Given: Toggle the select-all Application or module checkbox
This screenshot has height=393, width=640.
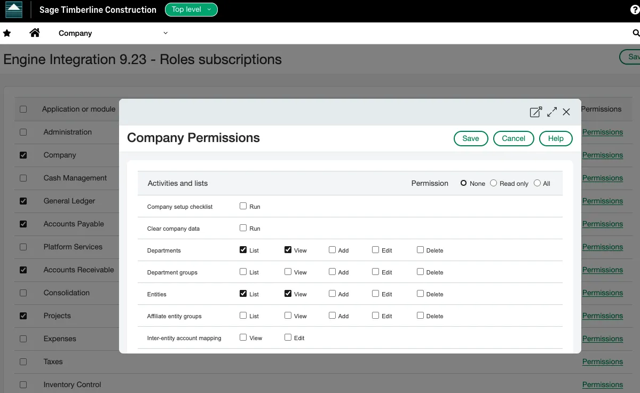Looking at the screenshot, I should point(23,109).
